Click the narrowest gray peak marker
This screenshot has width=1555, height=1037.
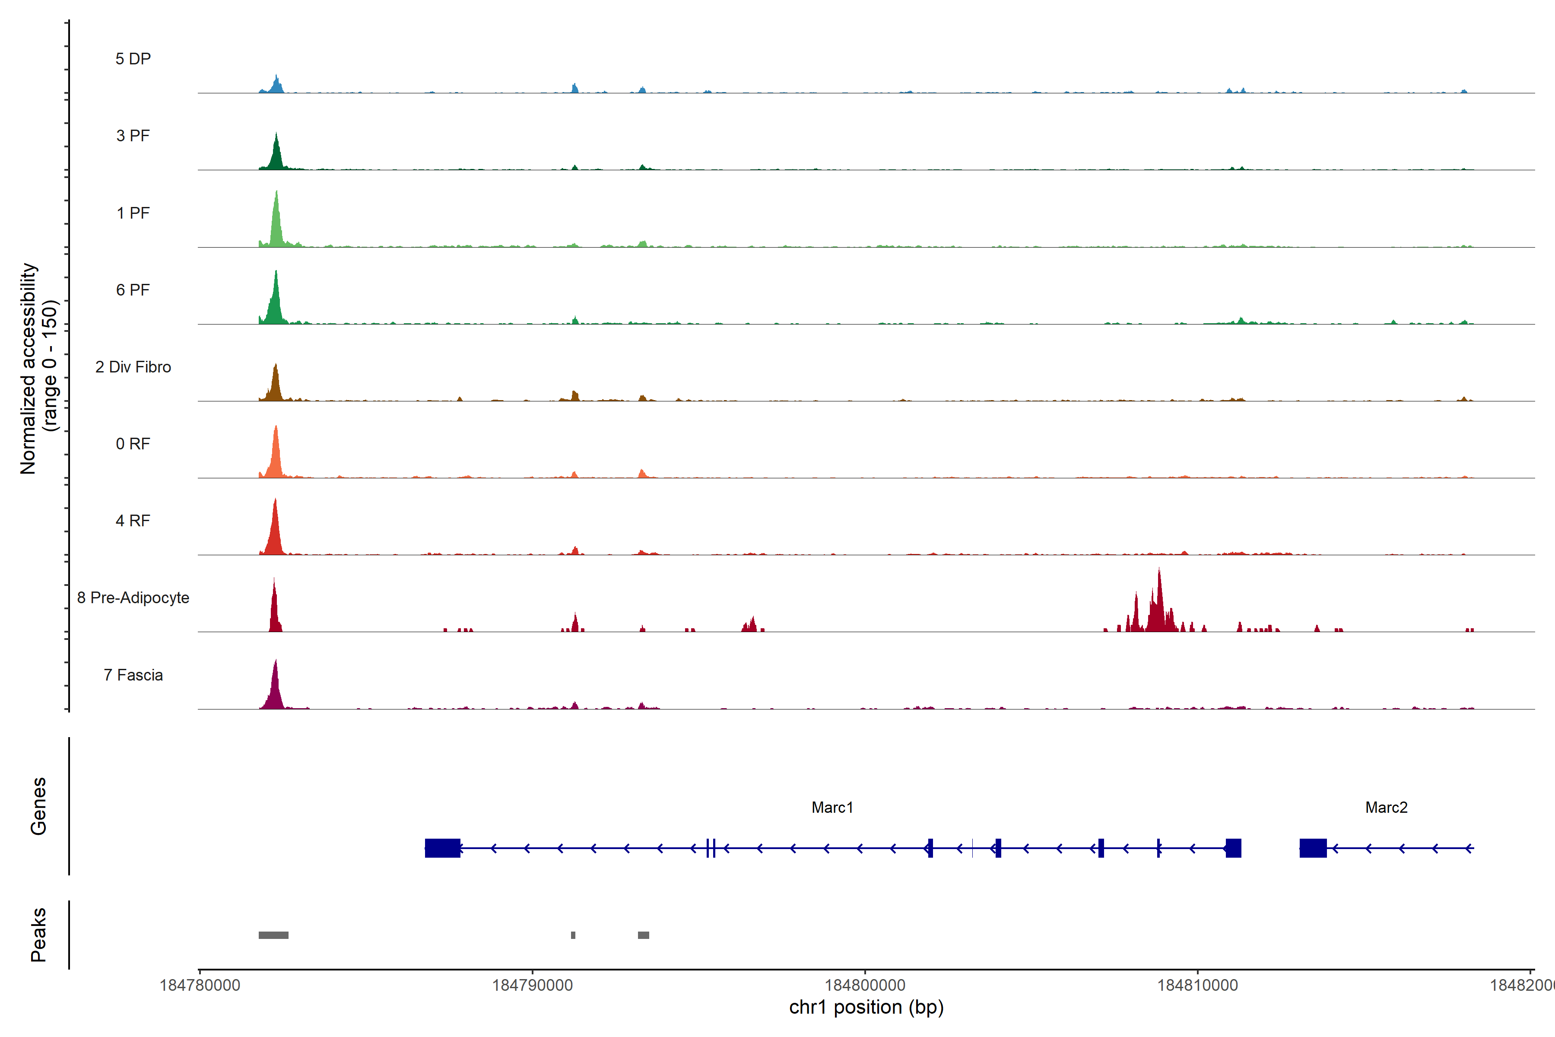click(573, 935)
